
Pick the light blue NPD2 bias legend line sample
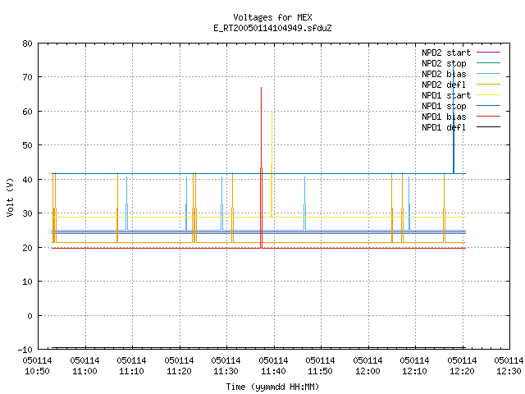tap(488, 74)
